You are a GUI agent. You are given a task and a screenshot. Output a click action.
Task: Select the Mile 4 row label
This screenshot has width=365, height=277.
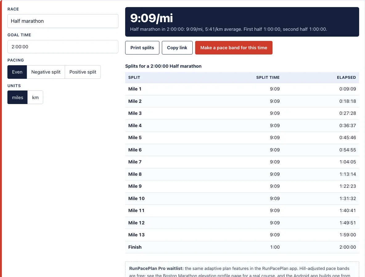pyautogui.click(x=135, y=126)
